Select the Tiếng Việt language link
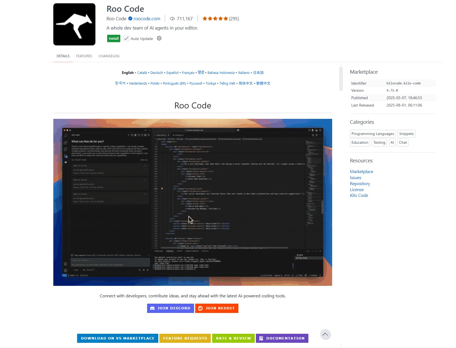Viewport: 456px width, 348px height. (227, 84)
